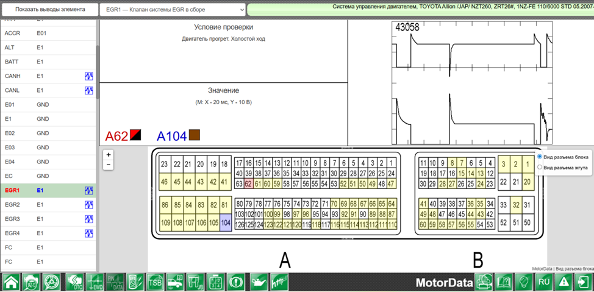594x292 pixels.
Task: Select the E04 GND row
Action: pyautogui.click(x=48, y=162)
